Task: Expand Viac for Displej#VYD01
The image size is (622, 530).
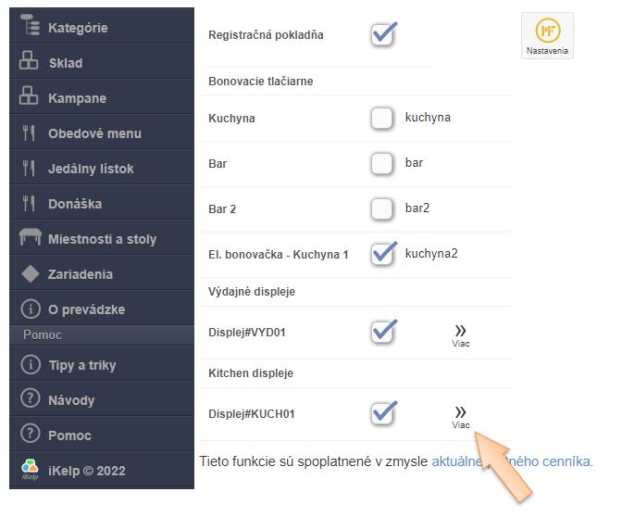Action: (460, 334)
